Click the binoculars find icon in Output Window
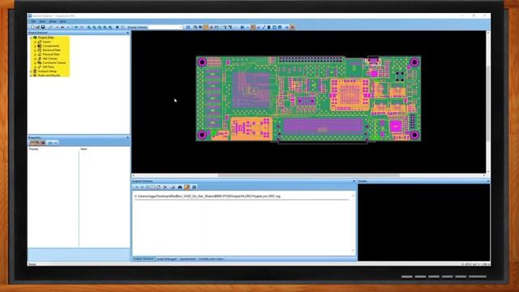 pyautogui.click(x=180, y=187)
